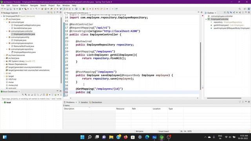
Task: Click the Outline horizontal scrollbar thumb
Action: click(x=224, y=98)
